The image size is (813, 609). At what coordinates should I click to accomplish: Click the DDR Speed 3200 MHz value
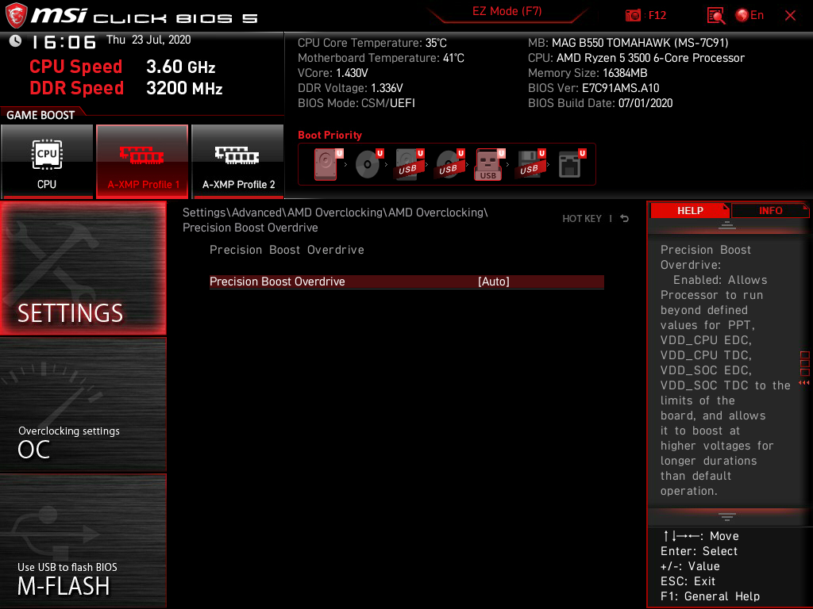[184, 88]
